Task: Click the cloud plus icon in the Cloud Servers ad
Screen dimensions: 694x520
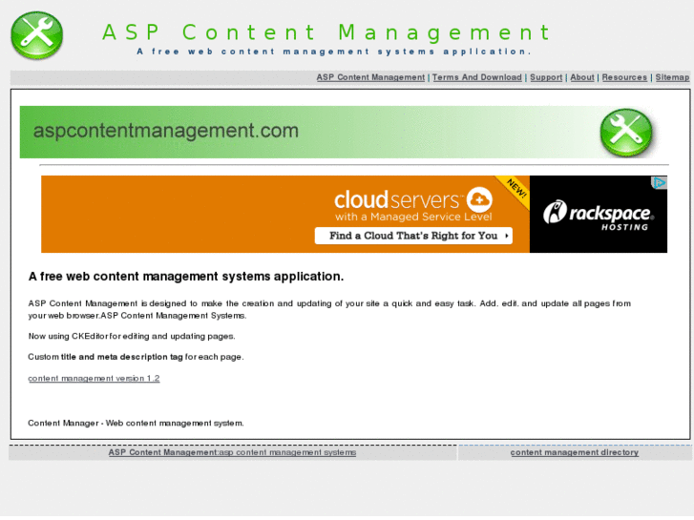Action: pyautogui.click(x=479, y=199)
